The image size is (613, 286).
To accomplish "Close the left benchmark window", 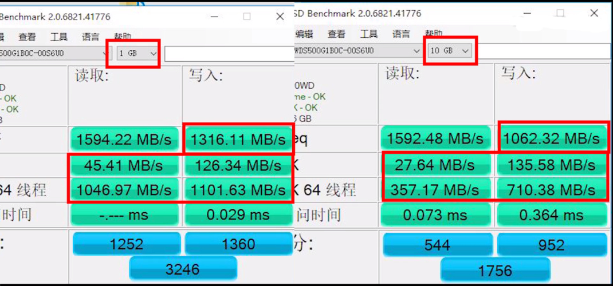I will tap(280, 17).
